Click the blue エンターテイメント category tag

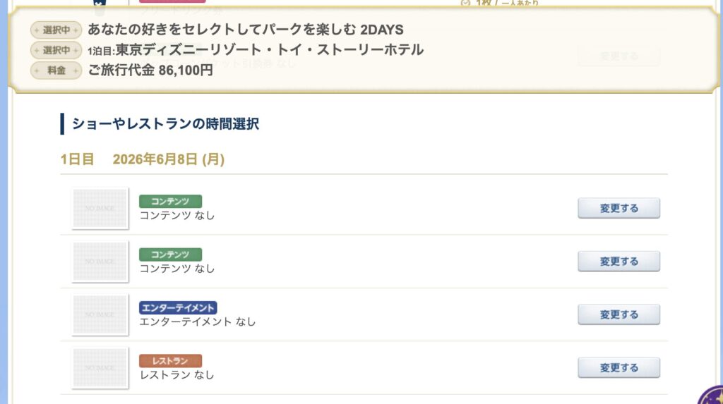tap(178, 307)
